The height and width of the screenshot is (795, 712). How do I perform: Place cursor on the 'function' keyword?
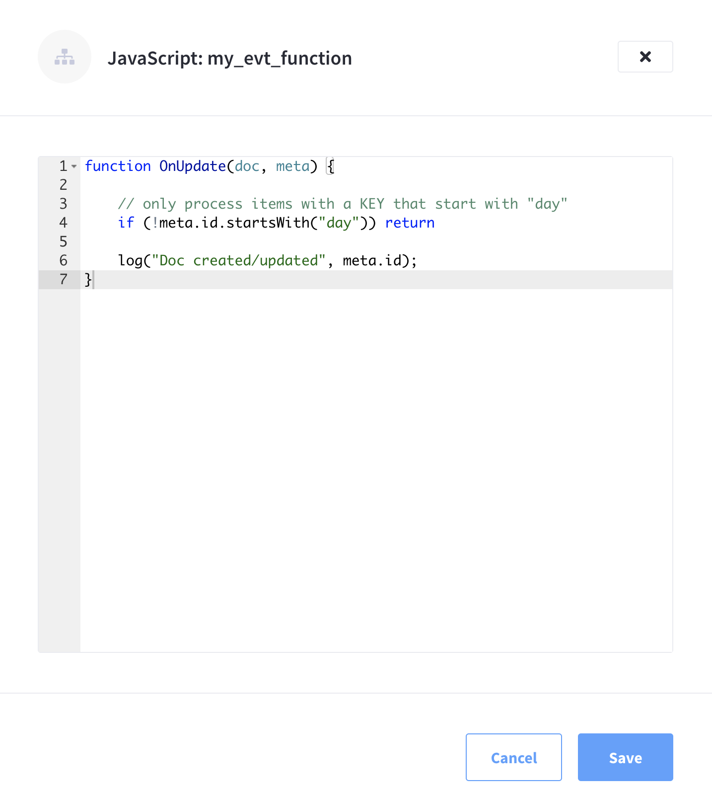tap(118, 166)
